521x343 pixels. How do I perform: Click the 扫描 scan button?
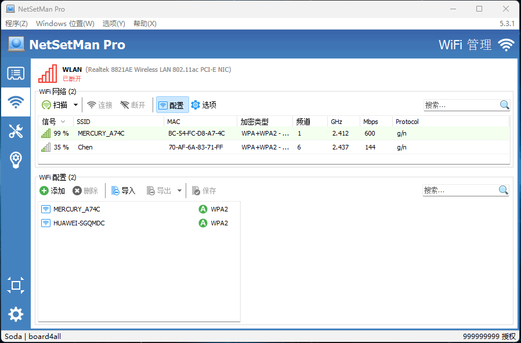(55, 105)
